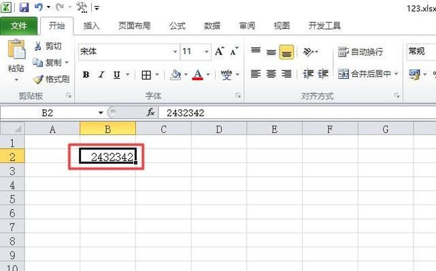Screen dimensions: 436x271
Task: Select top vertical align icon
Action: click(256, 52)
